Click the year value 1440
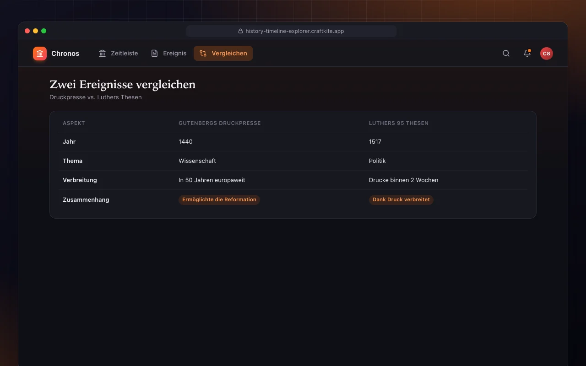 [185, 142]
